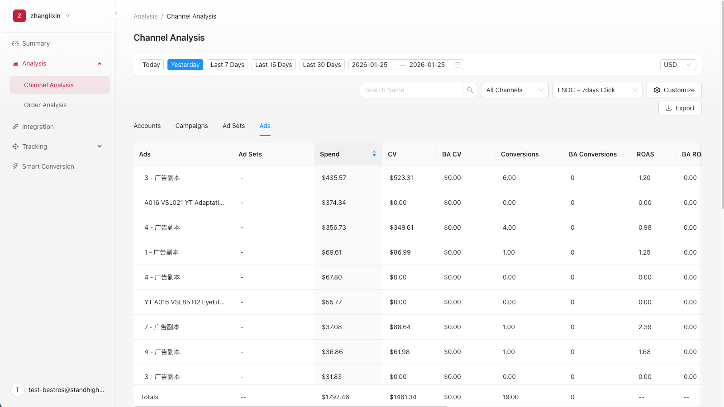Click the red Z account logo
724x407 pixels.
pos(19,16)
